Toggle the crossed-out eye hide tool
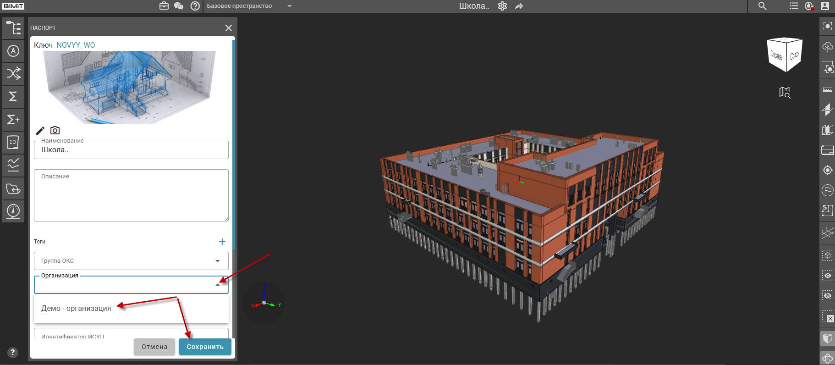The width and height of the screenshot is (835, 365). [828, 296]
